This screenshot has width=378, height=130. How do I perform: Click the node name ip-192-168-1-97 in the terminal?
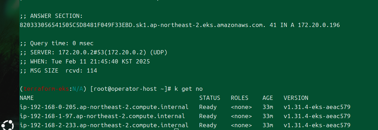pos(102,116)
